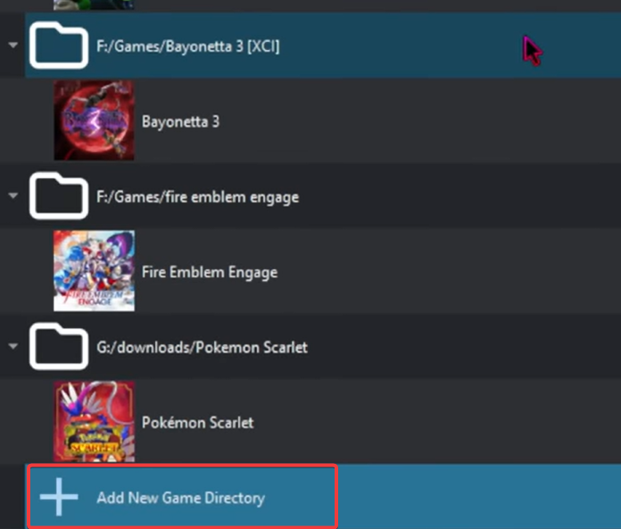Click the fire emblem engage folder icon

click(x=59, y=195)
